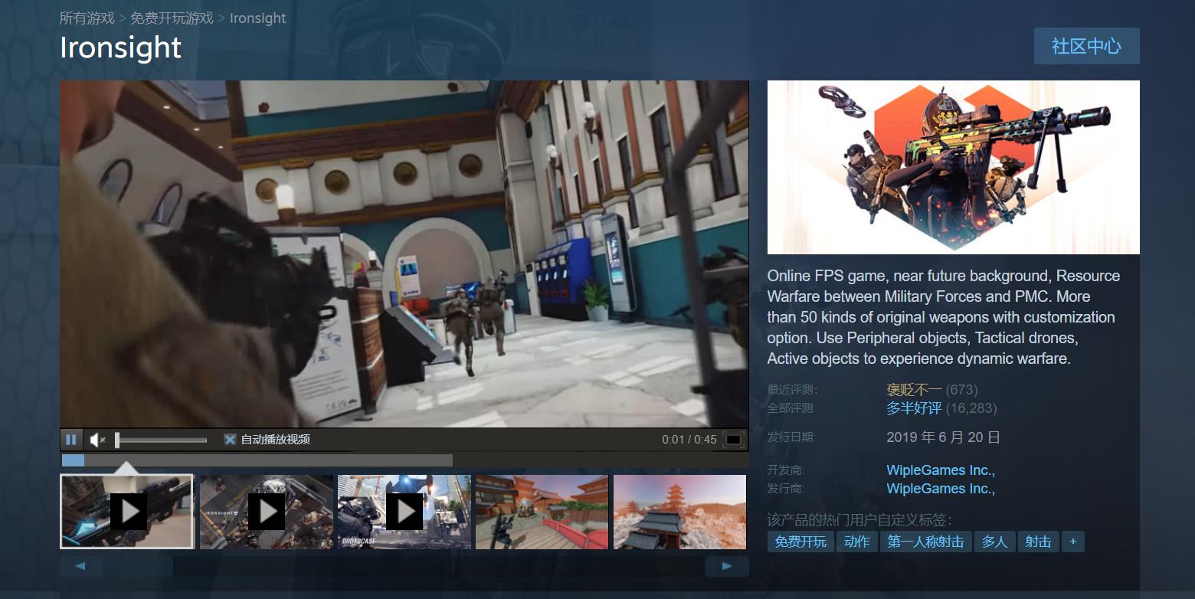
Task: Go to 所有游戏 breadcrumb
Action: click(87, 18)
